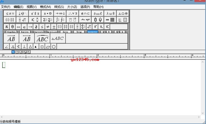The width and height of the screenshot is (206, 124).
Task: Insert the angle symbol
Action: (7, 47)
